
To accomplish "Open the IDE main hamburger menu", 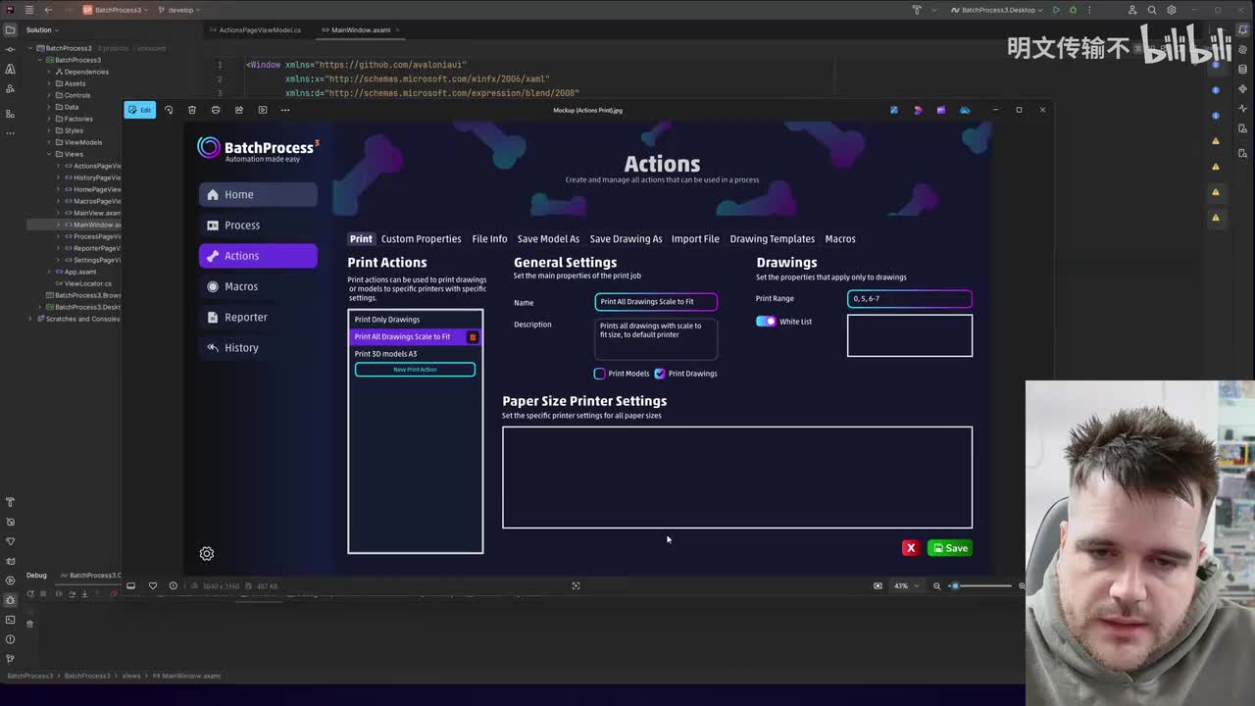I will (x=28, y=10).
